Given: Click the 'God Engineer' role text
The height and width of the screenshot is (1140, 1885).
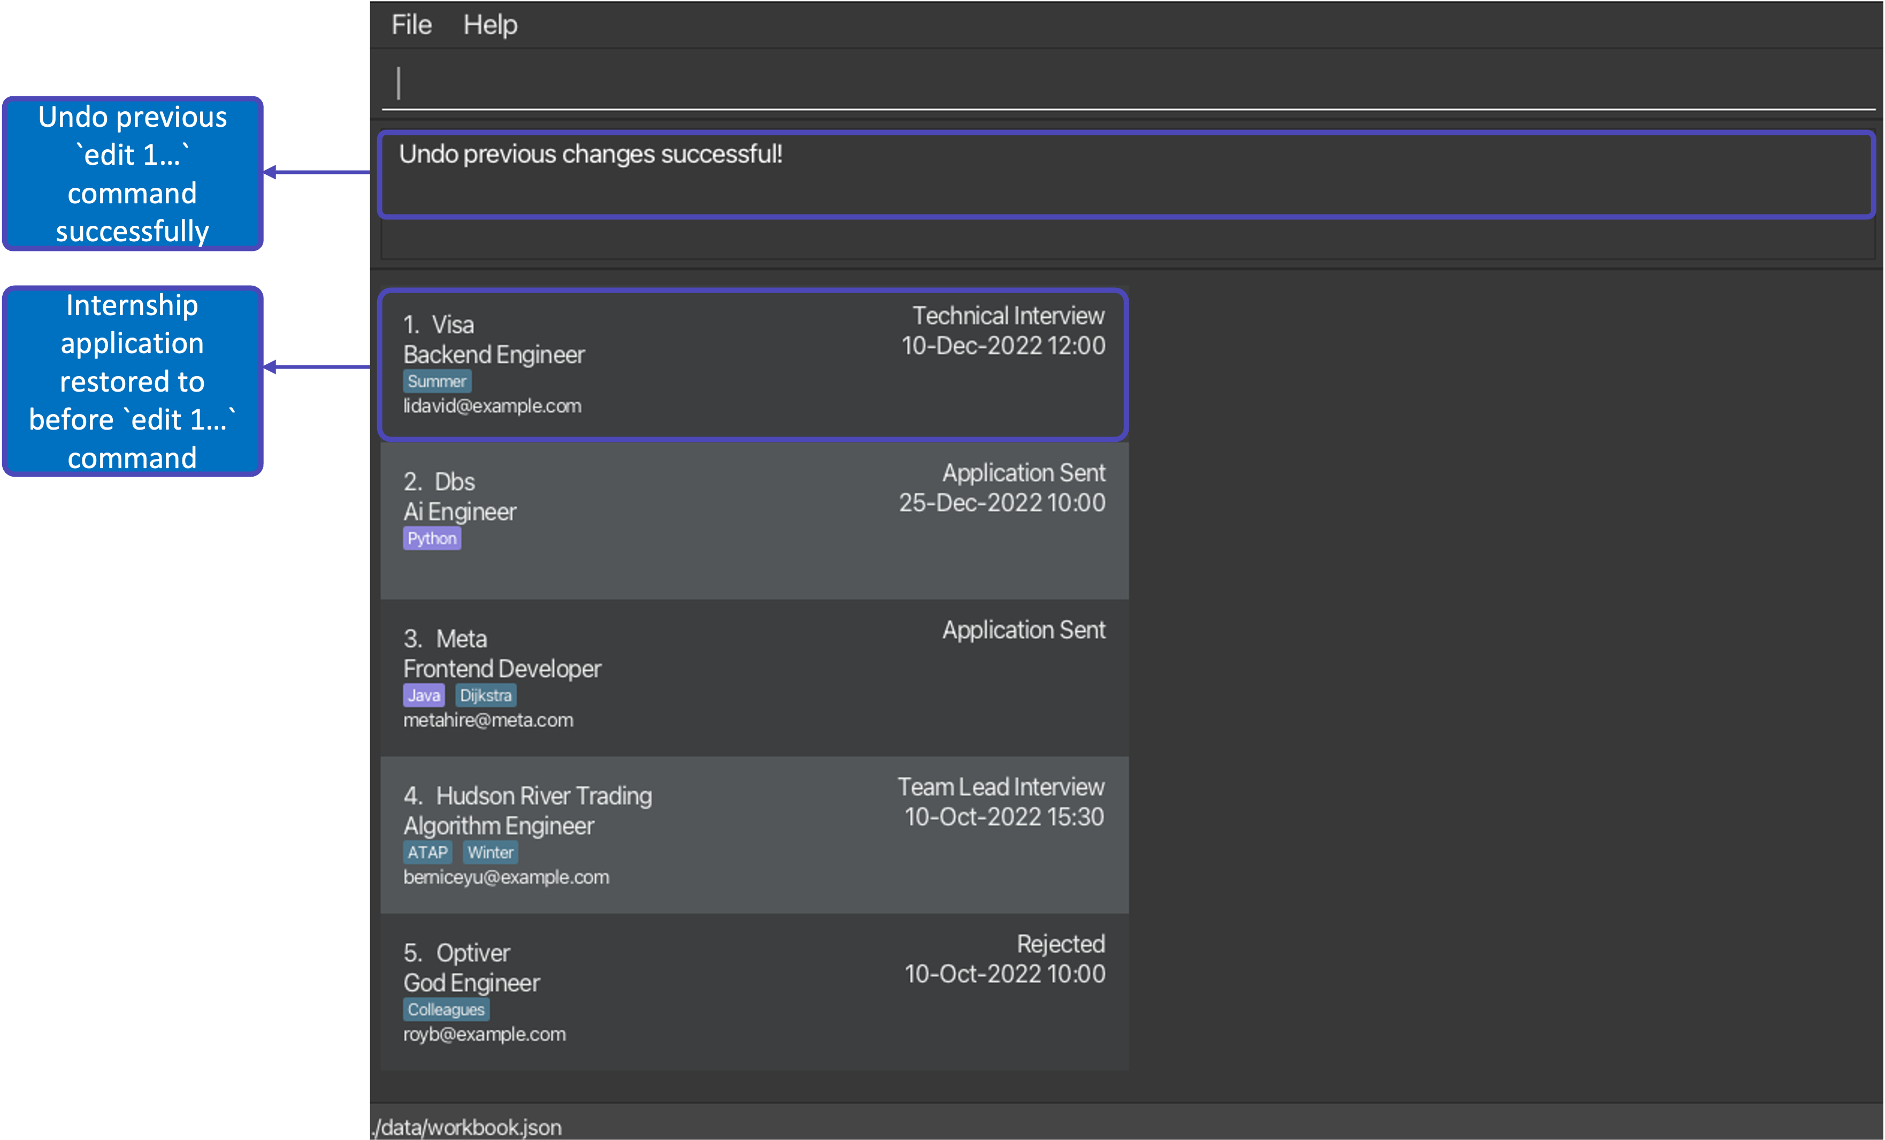Looking at the screenshot, I should 471,982.
